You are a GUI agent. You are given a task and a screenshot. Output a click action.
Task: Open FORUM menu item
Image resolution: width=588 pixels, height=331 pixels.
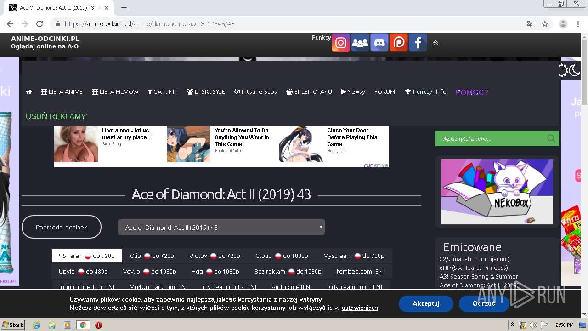click(x=384, y=92)
